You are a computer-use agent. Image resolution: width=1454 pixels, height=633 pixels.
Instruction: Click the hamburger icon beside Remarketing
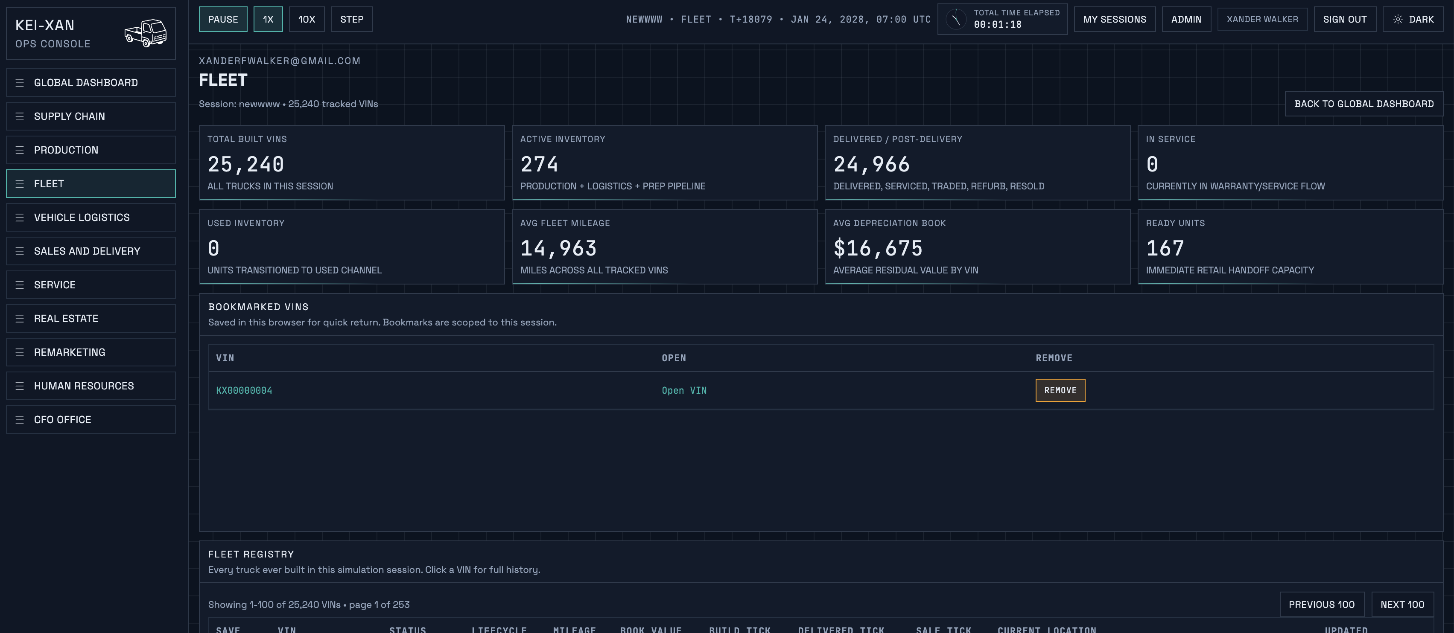click(20, 352)
